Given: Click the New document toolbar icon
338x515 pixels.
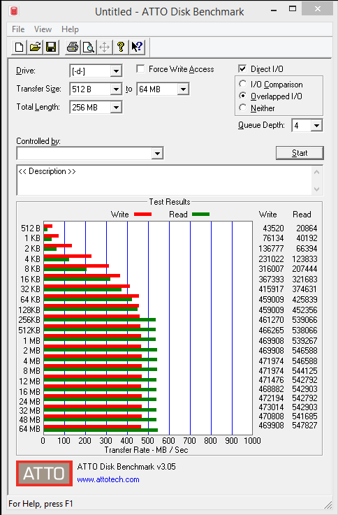Looking at the screenshot, I should pos(20,48).
